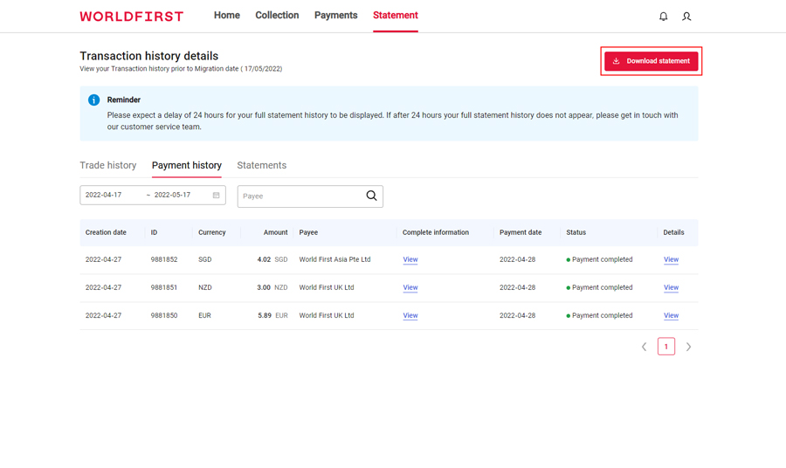This screenshot has width=786, height=468.
Task: Click the Payment date column header
Action: (x=521, y=232)
